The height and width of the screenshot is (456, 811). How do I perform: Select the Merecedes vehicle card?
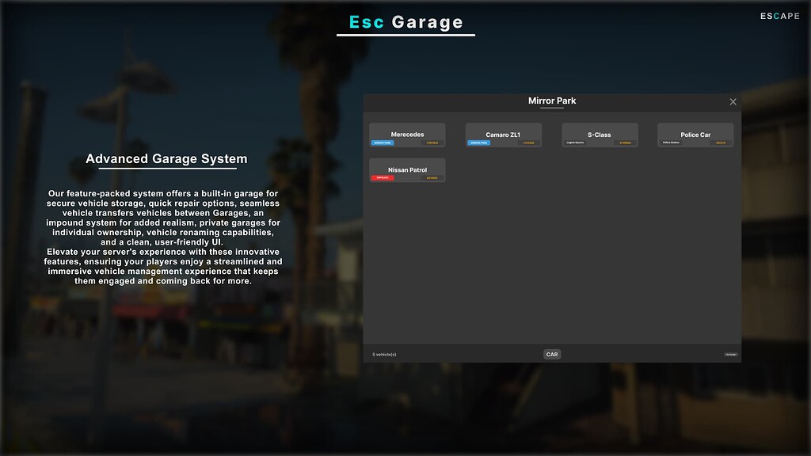[408, 135]
